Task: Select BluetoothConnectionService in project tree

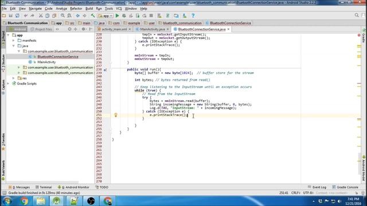Action: pos(58,57)
